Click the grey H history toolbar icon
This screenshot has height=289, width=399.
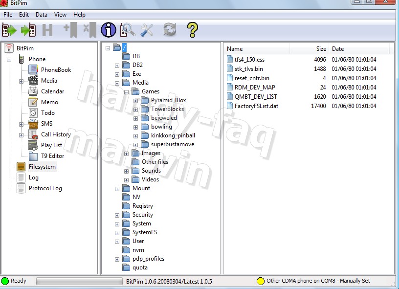tap(47, 30)
